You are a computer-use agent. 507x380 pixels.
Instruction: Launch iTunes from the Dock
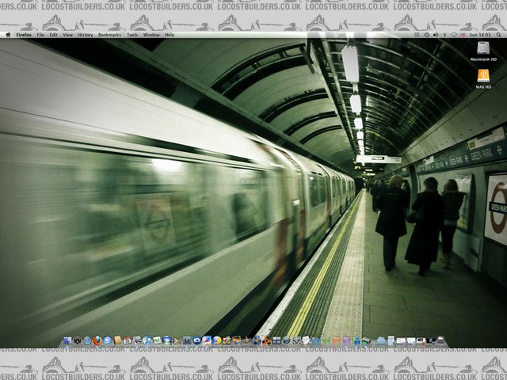pyautogui.click(x=147, y=340)
